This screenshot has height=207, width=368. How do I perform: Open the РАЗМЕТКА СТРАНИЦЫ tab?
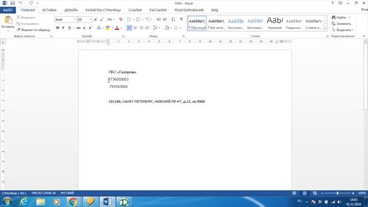point(103,10)
